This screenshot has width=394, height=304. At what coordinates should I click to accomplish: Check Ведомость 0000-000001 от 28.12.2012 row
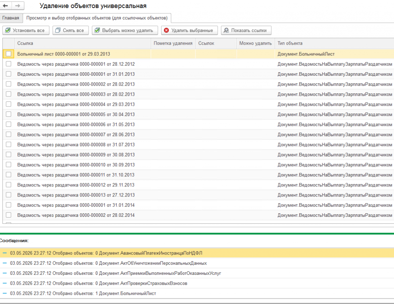point(8,64)
